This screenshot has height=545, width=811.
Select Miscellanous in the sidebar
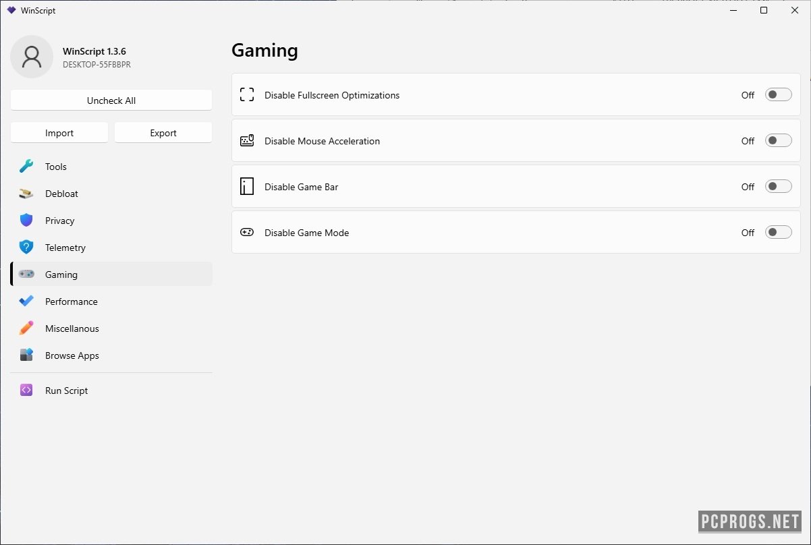(x=111, y=328)
